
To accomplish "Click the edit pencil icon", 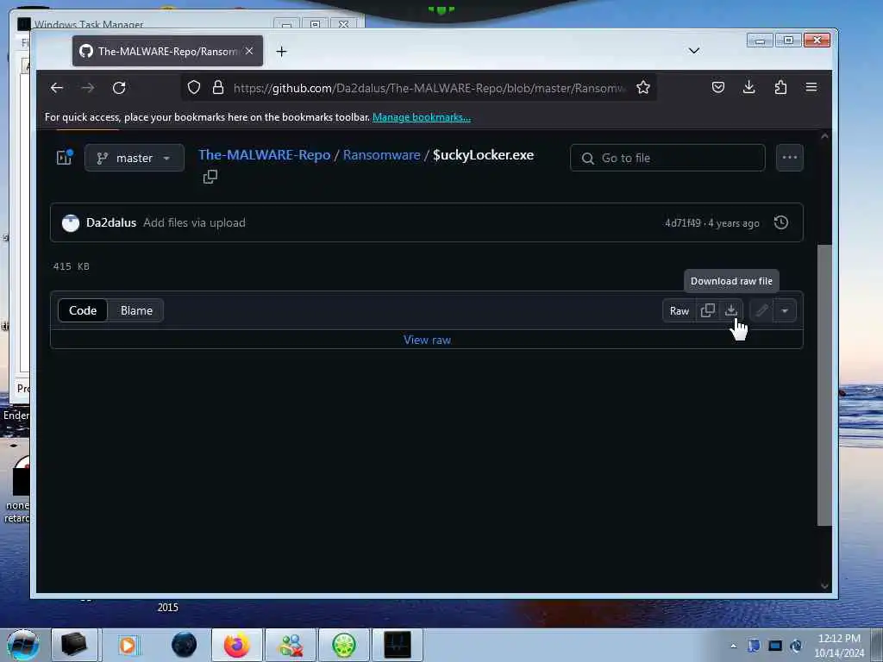I will pyautogui.click(x=761, y=310).
